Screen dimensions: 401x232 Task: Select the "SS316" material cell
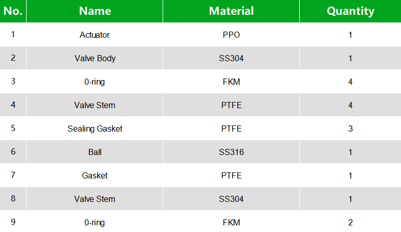(x=231, y=152)
